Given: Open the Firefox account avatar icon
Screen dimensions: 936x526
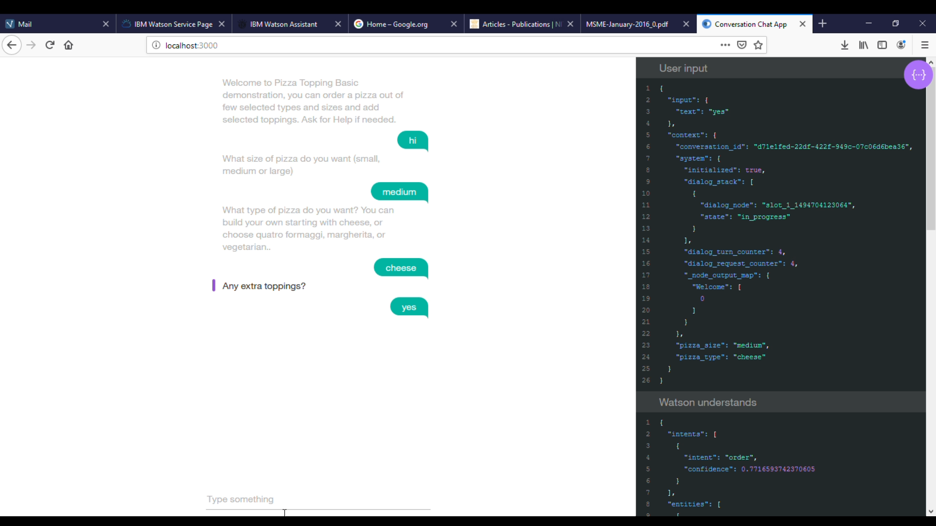Looking at the screenshot, I should (x=901, y=45).
